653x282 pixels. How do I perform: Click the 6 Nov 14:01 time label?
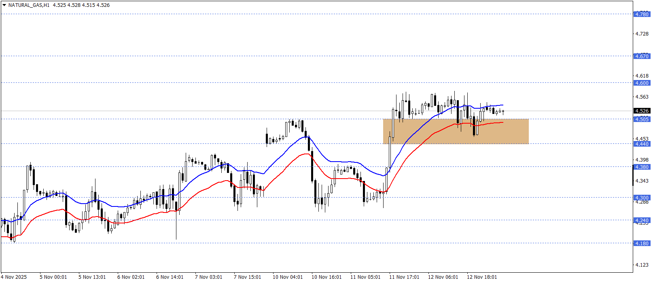170,277
